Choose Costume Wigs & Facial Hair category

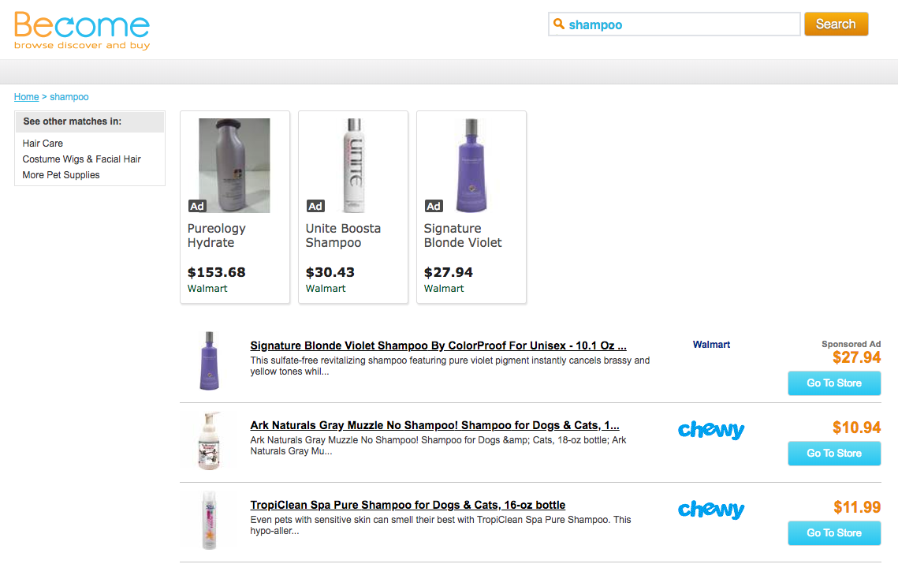click(x=81, y=159)
